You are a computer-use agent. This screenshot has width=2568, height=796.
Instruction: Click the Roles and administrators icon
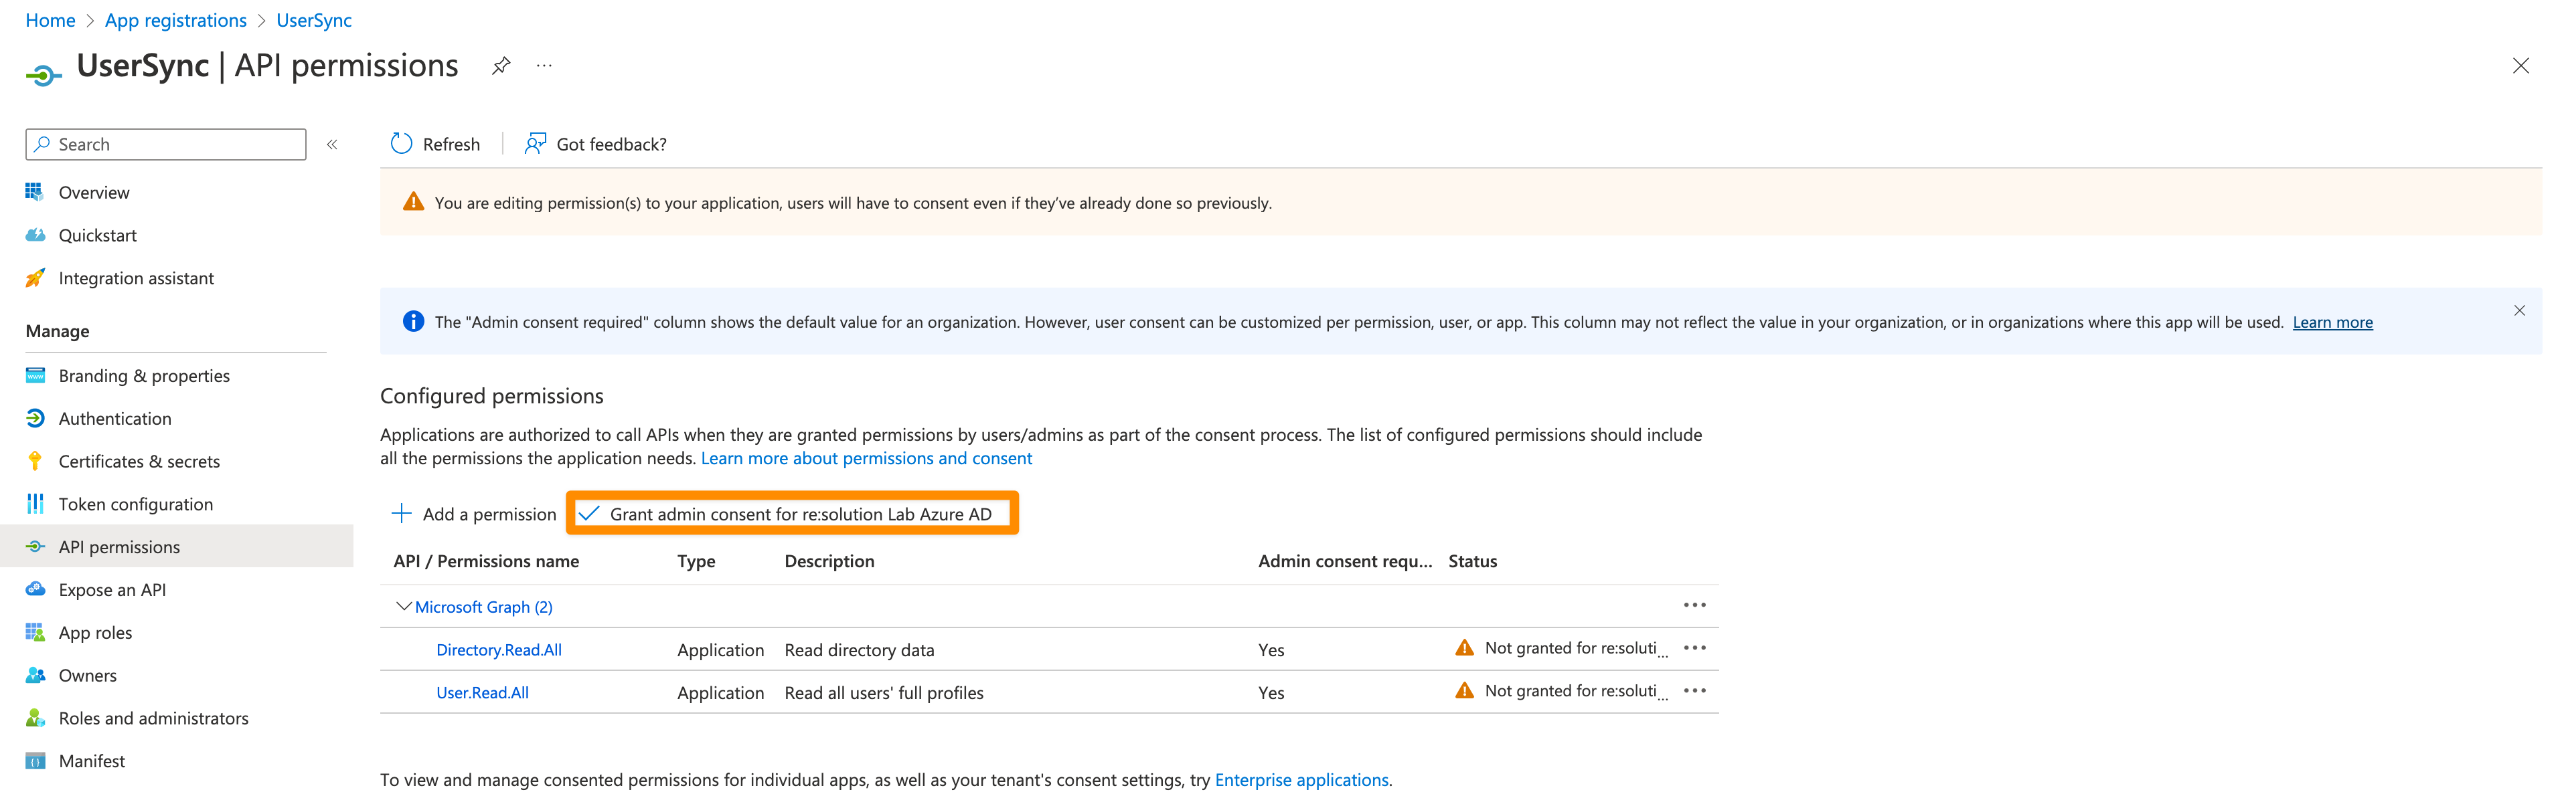point(35,717)
